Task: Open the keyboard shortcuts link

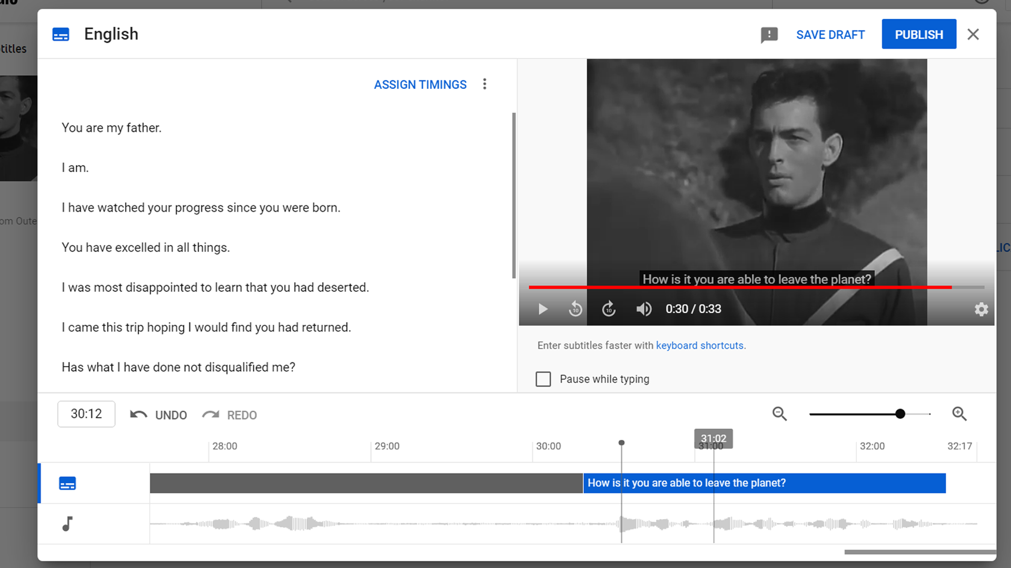Action: [x=700, y=346]
